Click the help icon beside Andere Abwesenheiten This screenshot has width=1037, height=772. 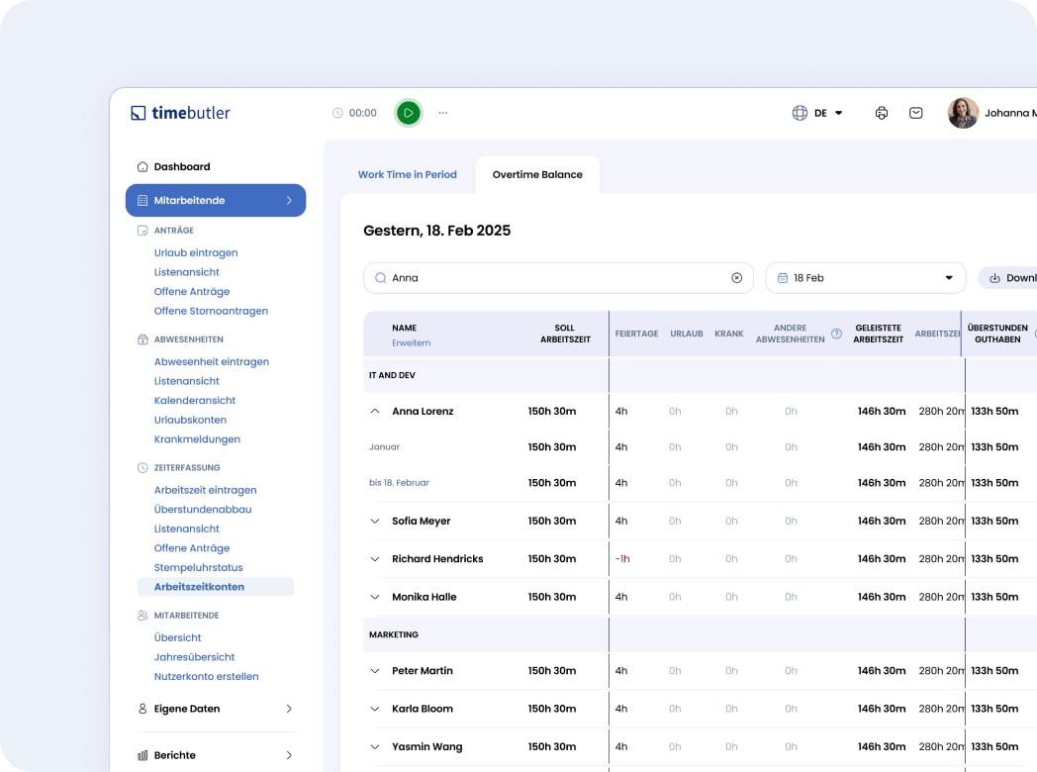(836, 334)
